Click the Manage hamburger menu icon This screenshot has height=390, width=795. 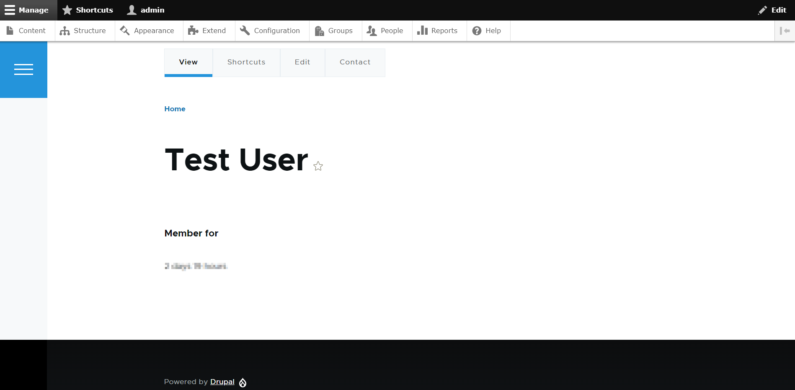pyautogui.click(x=10, y=10)
